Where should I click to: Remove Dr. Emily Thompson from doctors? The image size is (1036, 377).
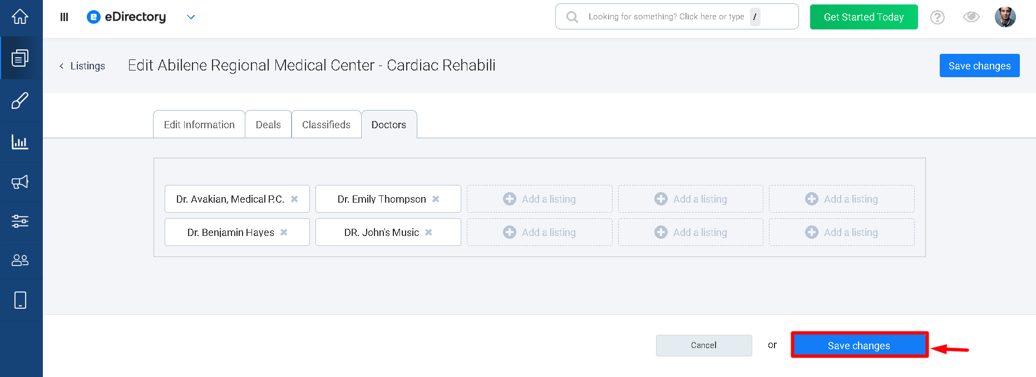436,199
